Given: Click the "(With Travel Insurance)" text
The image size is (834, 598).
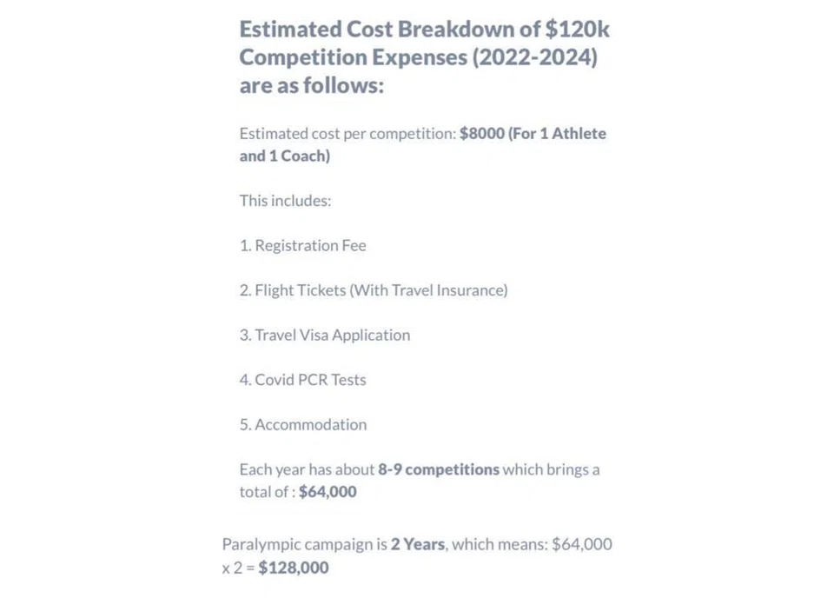Looking at the screenshot, I should point(428,290).
